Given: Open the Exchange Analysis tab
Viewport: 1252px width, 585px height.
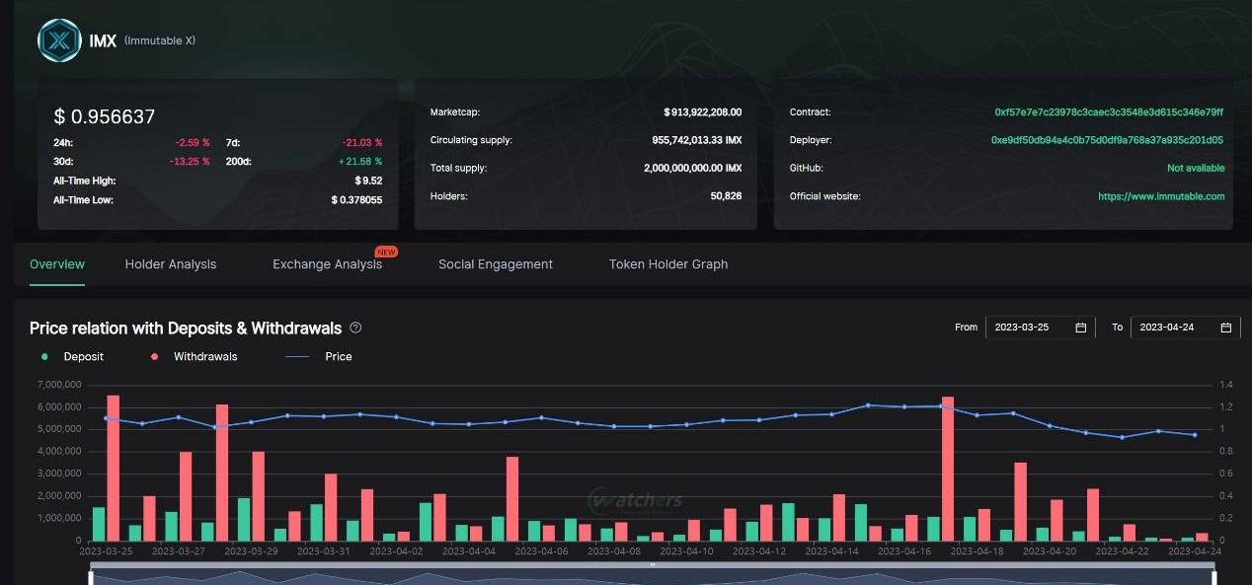Looking at the screenshot, I should pos(327,264).
